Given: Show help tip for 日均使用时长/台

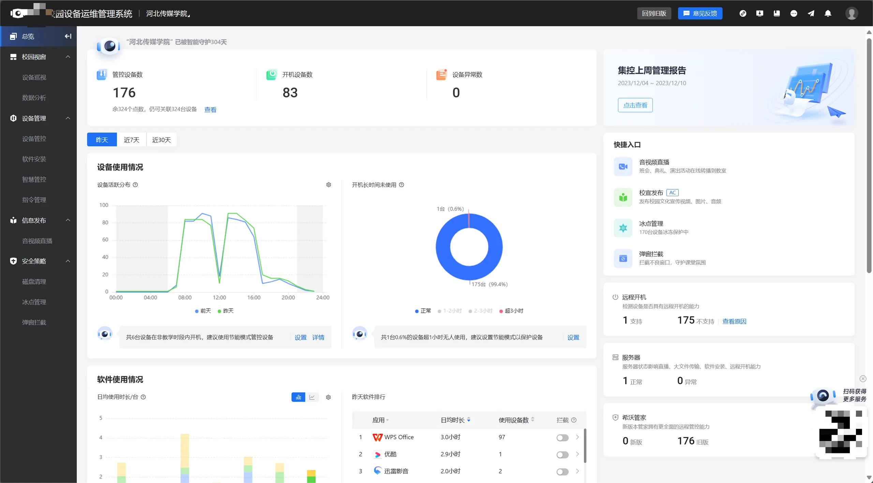Looking at the screenshot, I should click(x=143, y=397).
